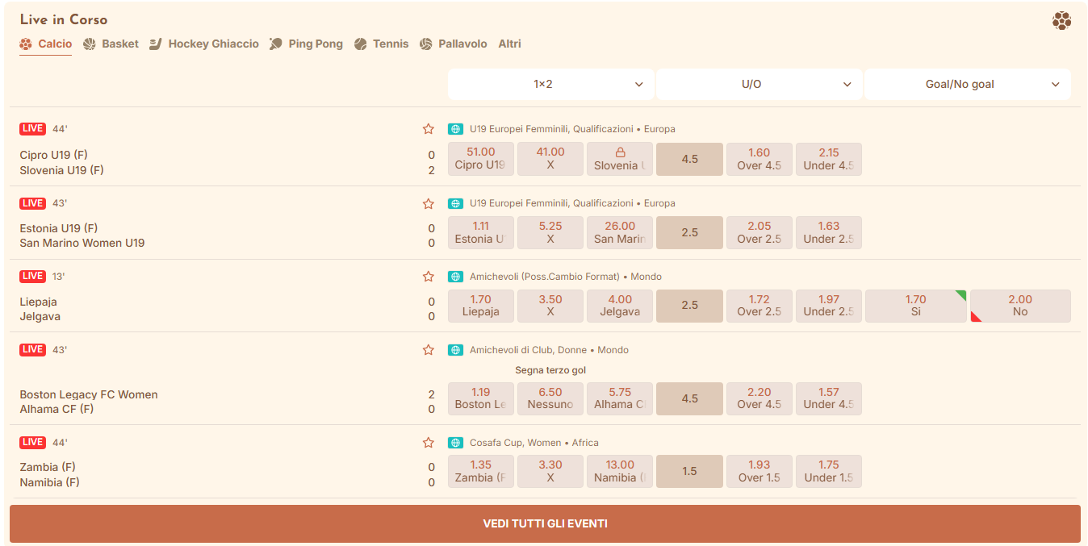The image size is (1088, 546).
Task: Click the Tennis ball icon
Action: [x=361, y=44]
